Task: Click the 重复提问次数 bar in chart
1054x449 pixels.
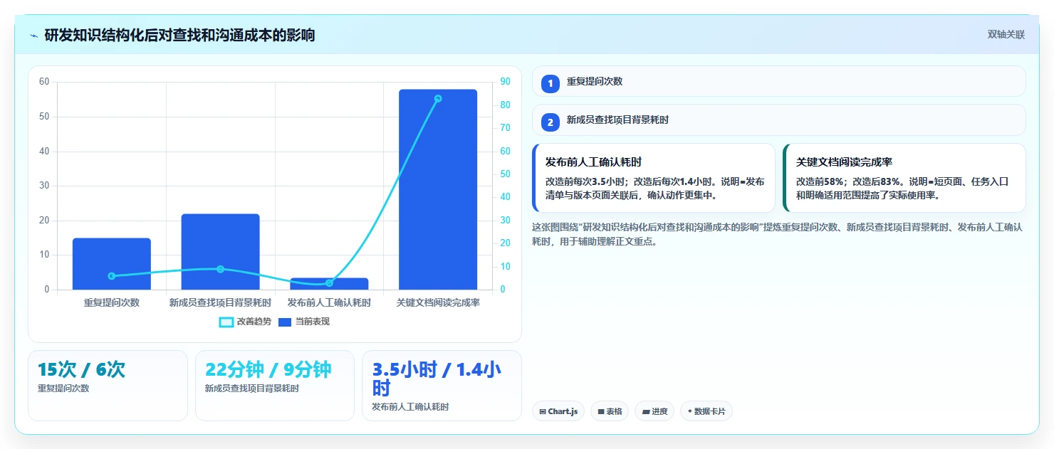Action: click(x=112, y=264)
